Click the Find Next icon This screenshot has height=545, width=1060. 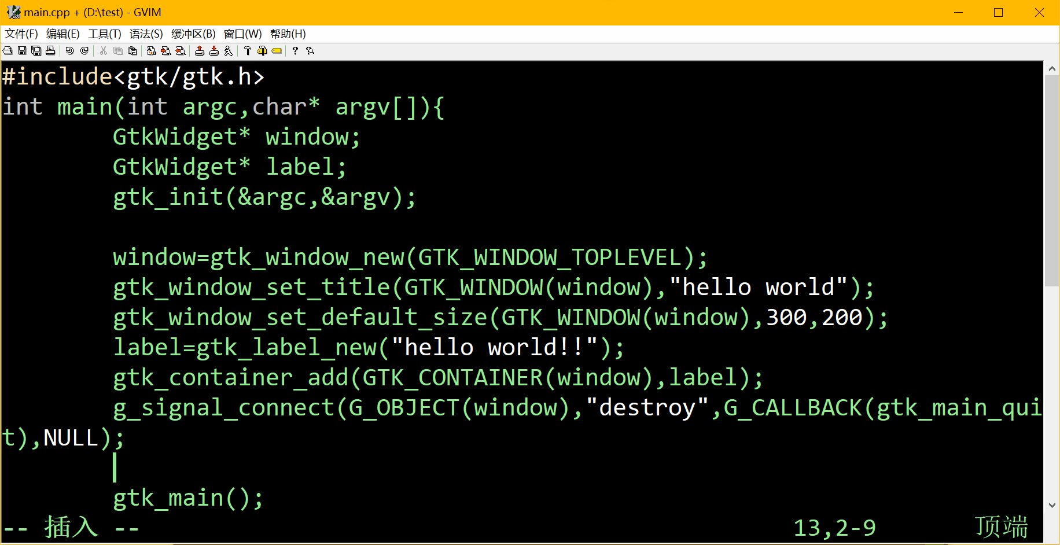[x=166, y=51]
